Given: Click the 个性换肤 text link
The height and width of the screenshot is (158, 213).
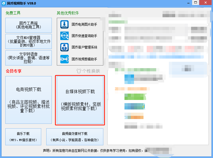Looking at the screenshot, I should tap(91, 71).
